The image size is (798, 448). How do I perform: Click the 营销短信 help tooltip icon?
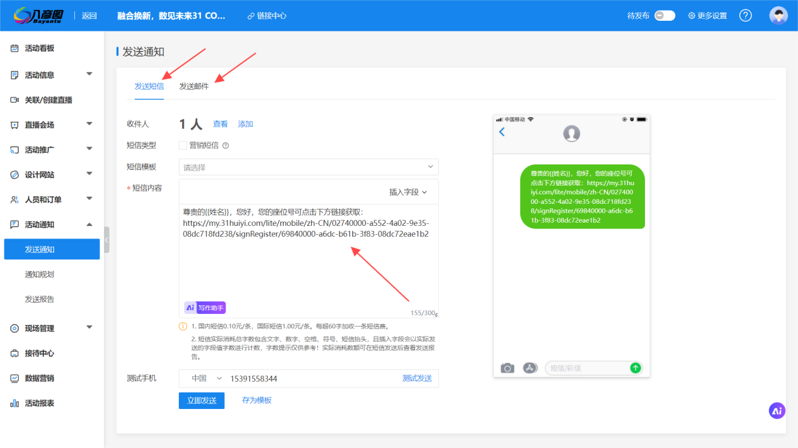pyautogui.click(x=225, y=145)
